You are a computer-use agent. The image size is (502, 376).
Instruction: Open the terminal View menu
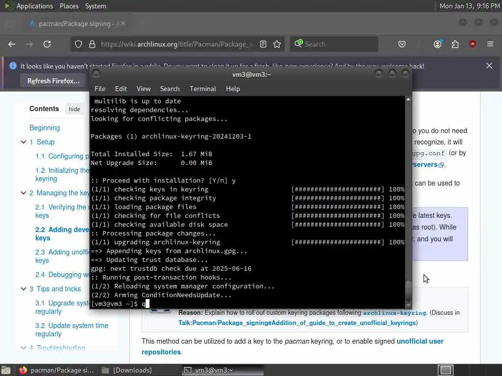144,89
